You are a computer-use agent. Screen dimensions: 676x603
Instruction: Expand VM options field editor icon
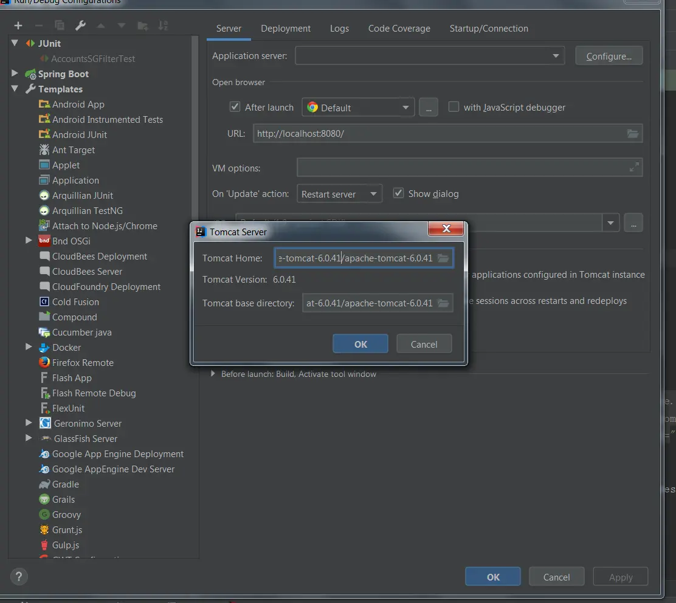633,167
